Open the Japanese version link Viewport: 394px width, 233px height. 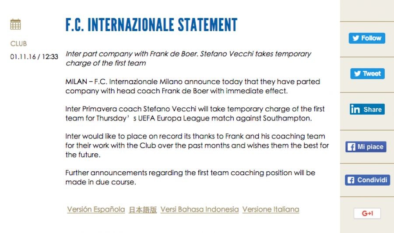(x=143, y=210)
